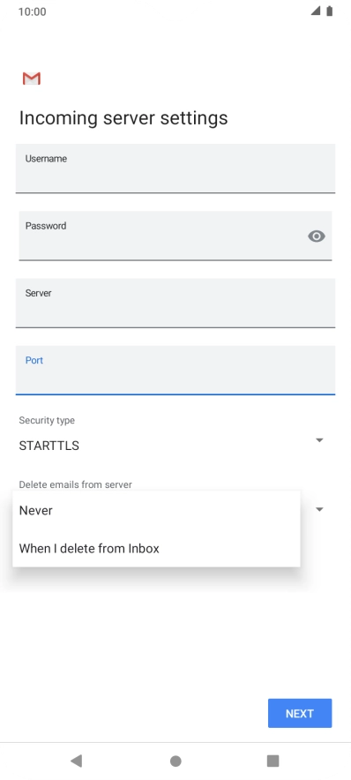Focus the Server field

(x=175, y=303)
